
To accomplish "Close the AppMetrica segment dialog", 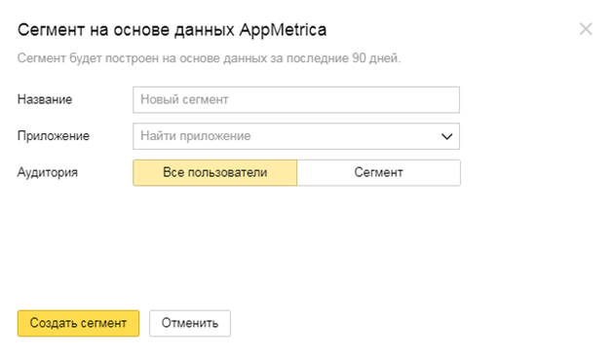I will (586, 29).
